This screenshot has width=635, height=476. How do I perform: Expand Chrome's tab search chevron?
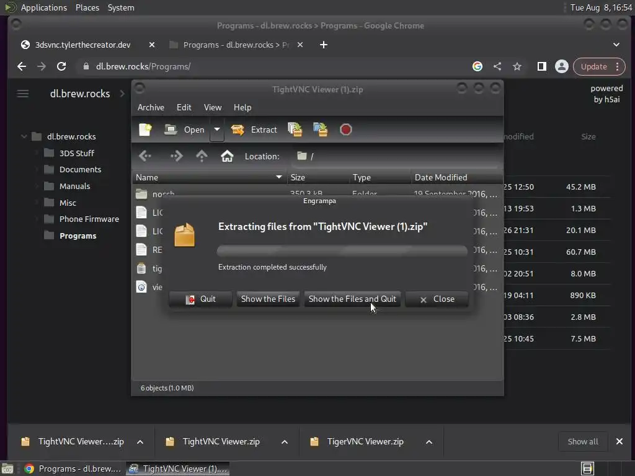tap(616, 45)
